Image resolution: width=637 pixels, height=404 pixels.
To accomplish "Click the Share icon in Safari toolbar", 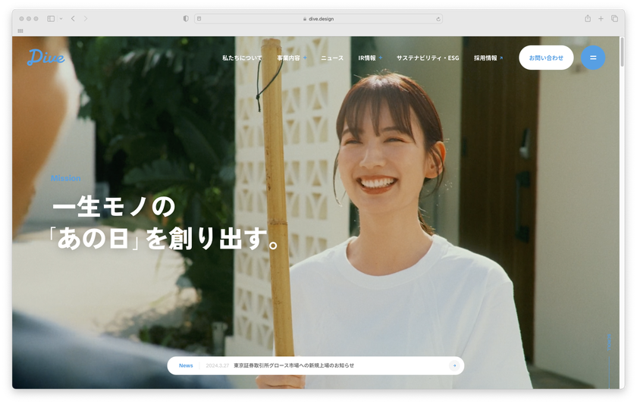I will (x=588, y=18).
